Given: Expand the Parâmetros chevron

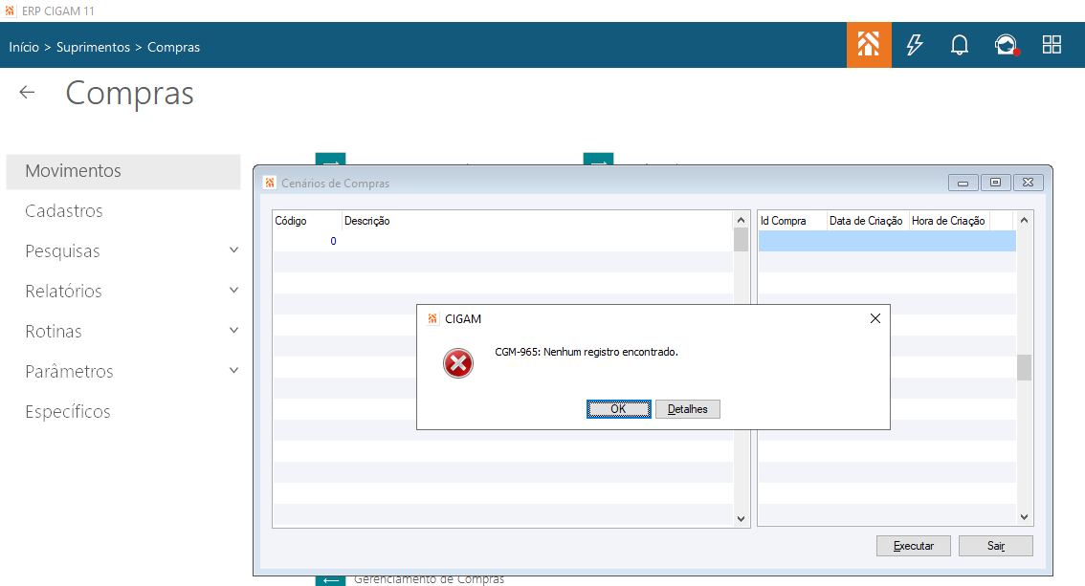Looking at the screenshot, I should pyautogui.click(x=233, y=370).
